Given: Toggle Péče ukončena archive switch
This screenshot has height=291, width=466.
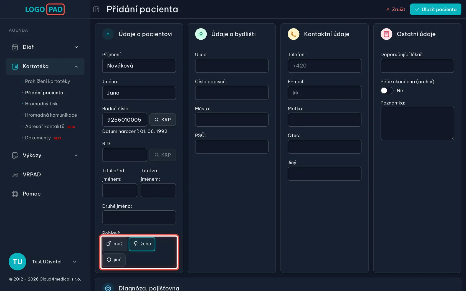Looking at the screenshot, I should (x=387, y=91).
